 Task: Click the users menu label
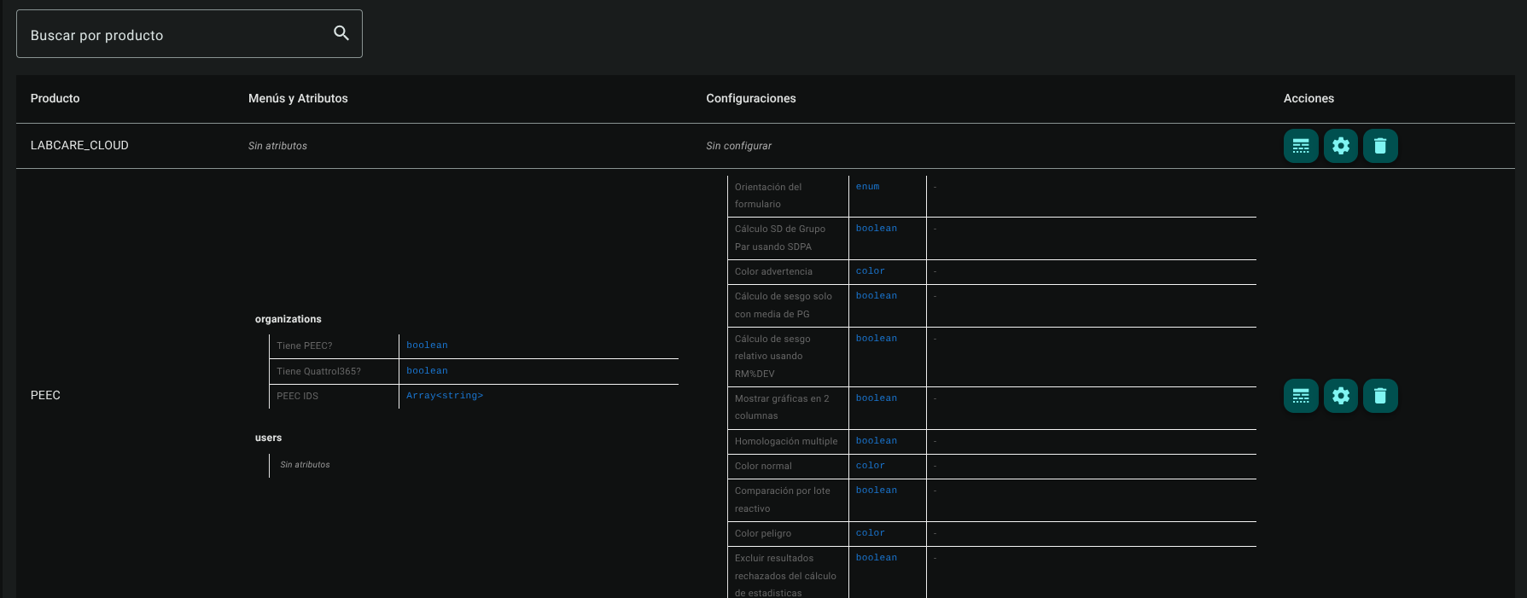tap(268, 438)
